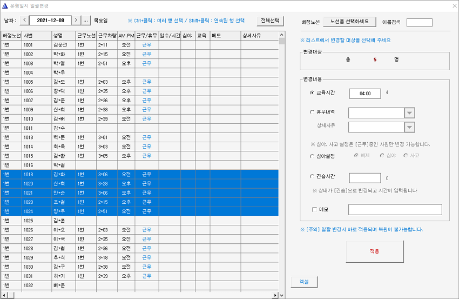Select the 사고 radio option
The height and width of the screenshot is (299, 459).
(x=406, y=156)
